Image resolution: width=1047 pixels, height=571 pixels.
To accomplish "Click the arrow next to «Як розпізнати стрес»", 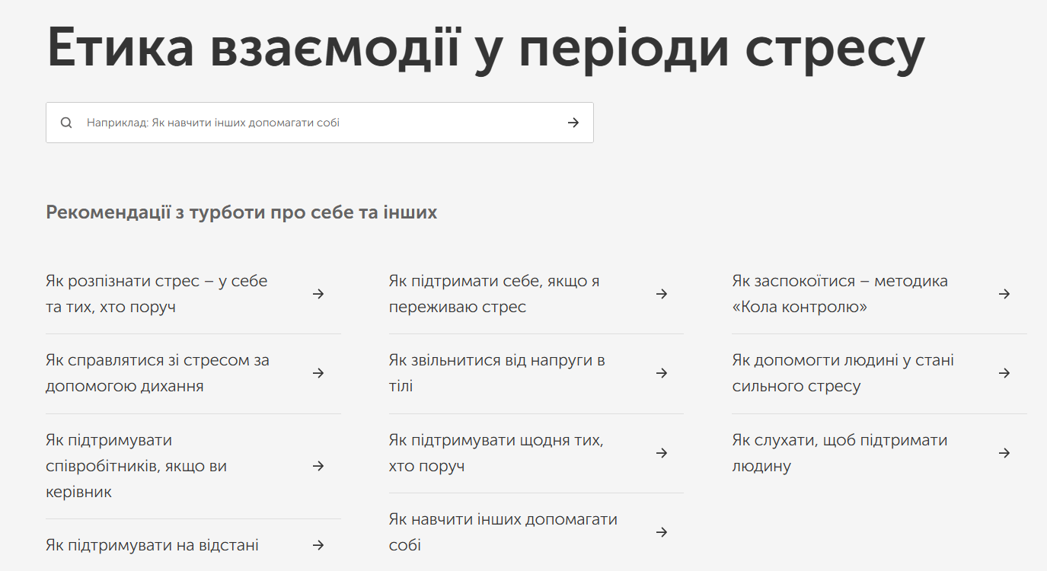I will pyautogui.click(x=319, y=293).
